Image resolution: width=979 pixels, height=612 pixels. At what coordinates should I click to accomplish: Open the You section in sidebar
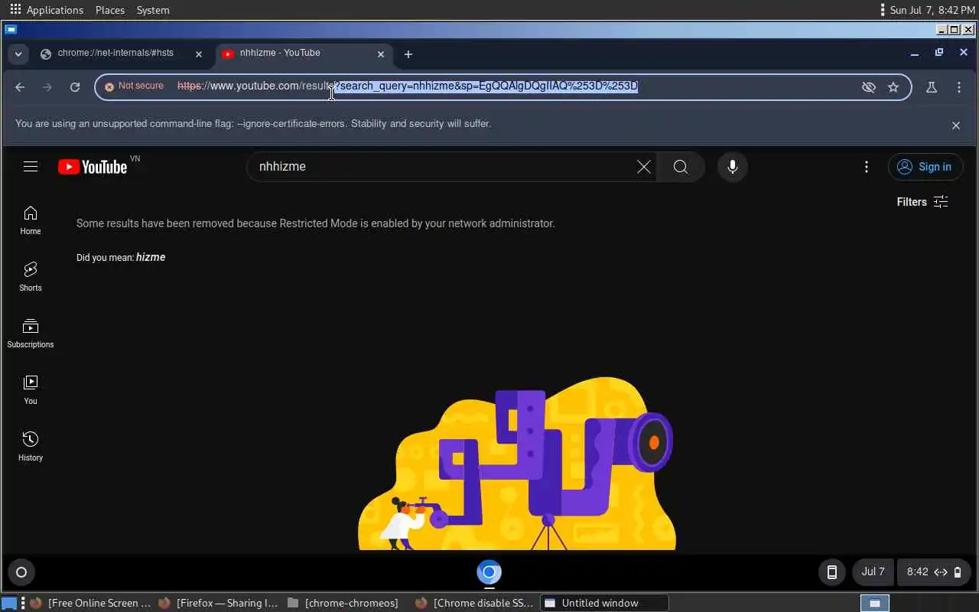coord(31,390)
